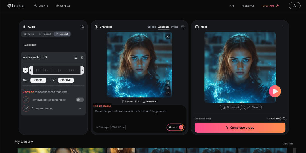
Task: Zoom out on the character image
Action: click(x=168, y=88)
